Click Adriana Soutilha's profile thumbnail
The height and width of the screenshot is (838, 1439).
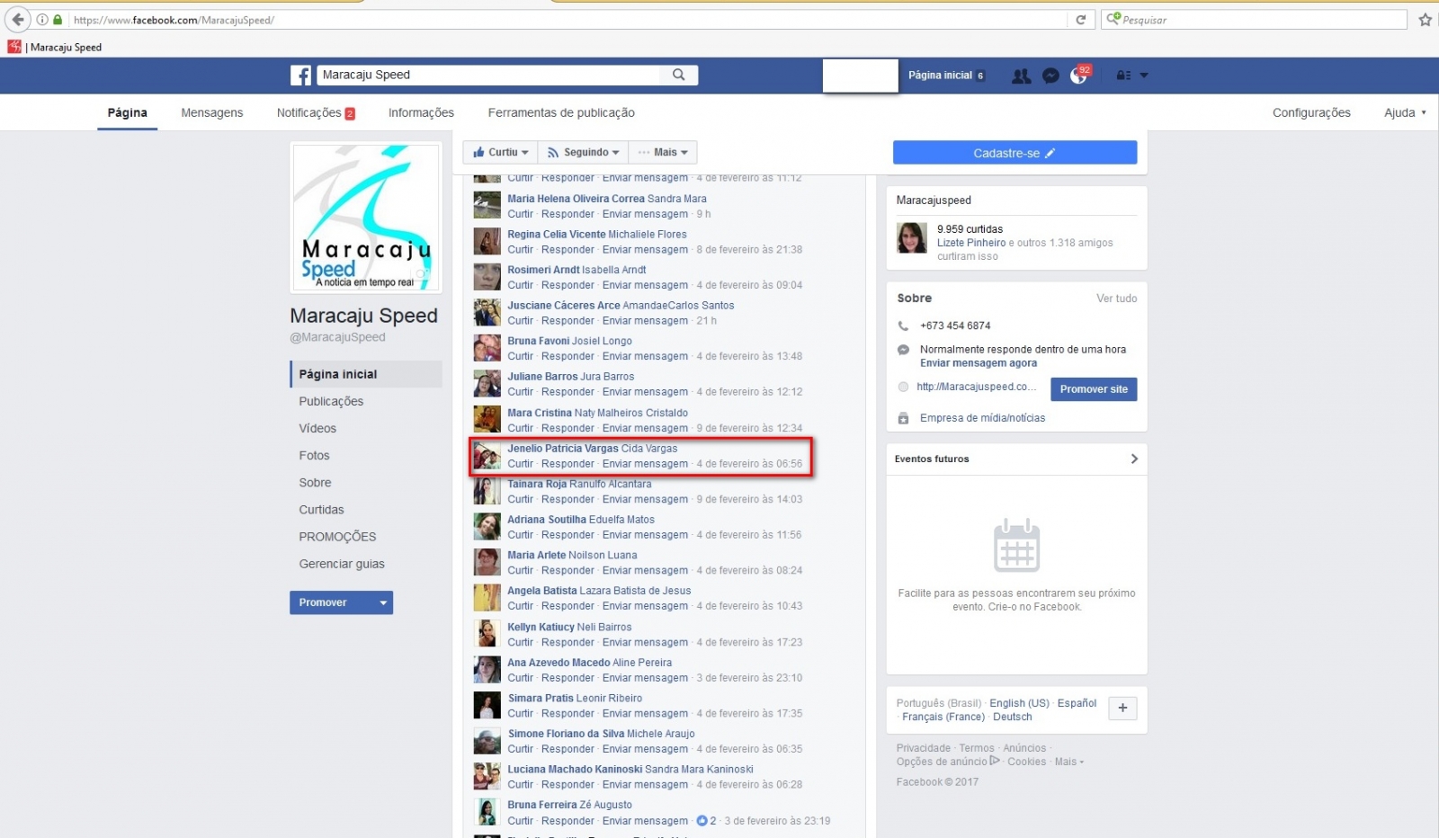[487, 526]
